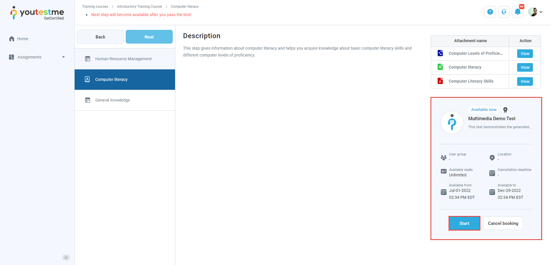Screen dimensions: 551x265
Task: Click the User group icon
Action: point(444,157)
